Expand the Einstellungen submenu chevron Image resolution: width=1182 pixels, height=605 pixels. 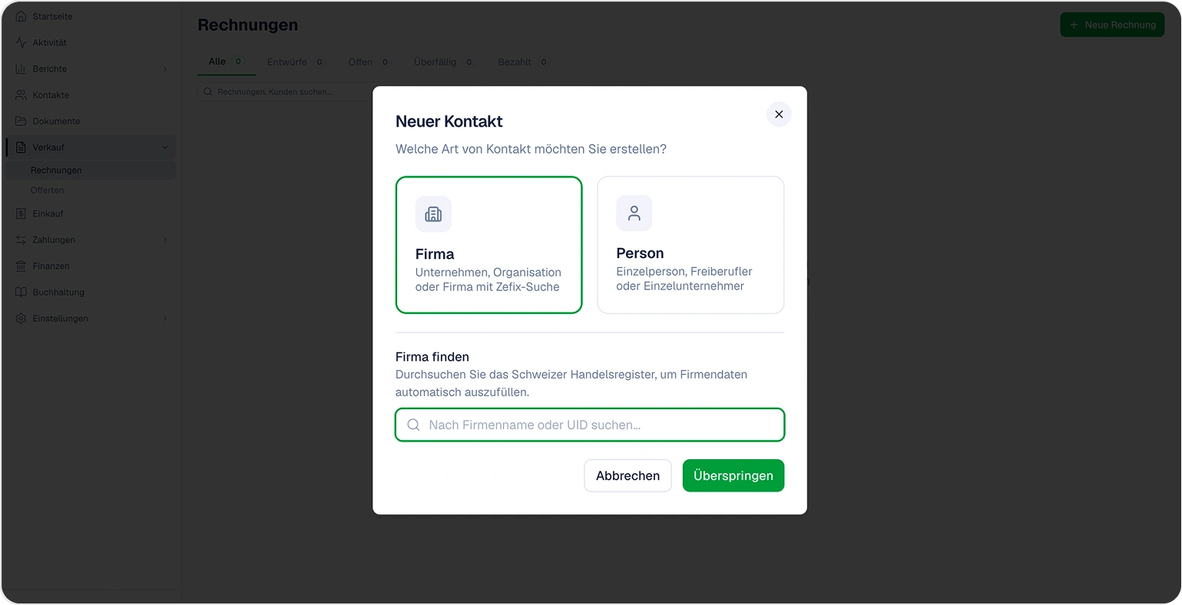click(164, 318)
